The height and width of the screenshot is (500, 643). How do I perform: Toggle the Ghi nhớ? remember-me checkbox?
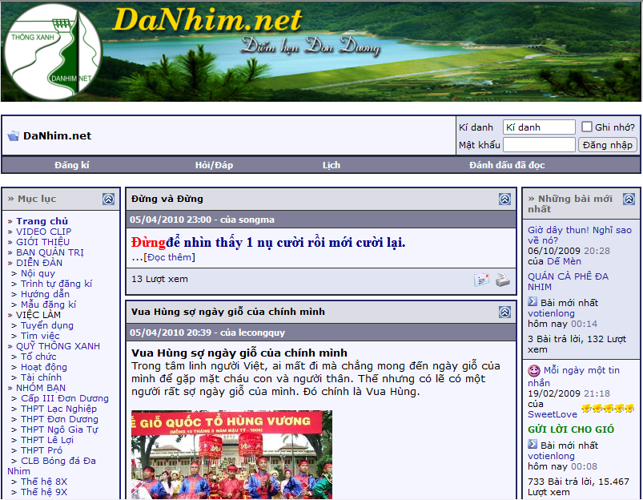pos(587,127)
